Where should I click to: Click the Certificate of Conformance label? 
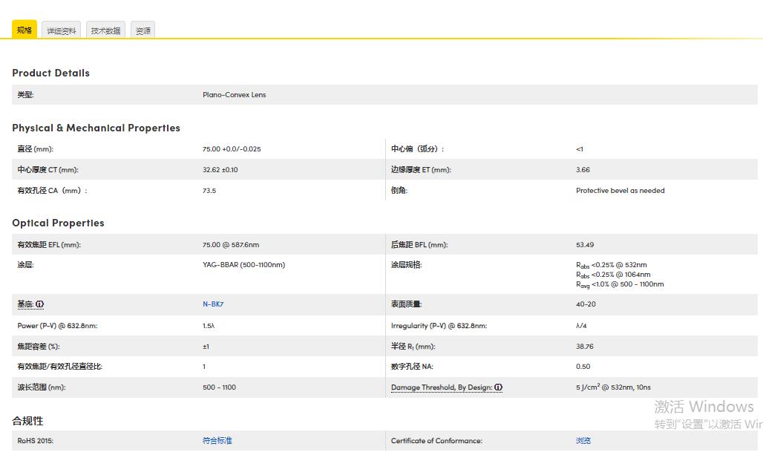coord(436,441)
